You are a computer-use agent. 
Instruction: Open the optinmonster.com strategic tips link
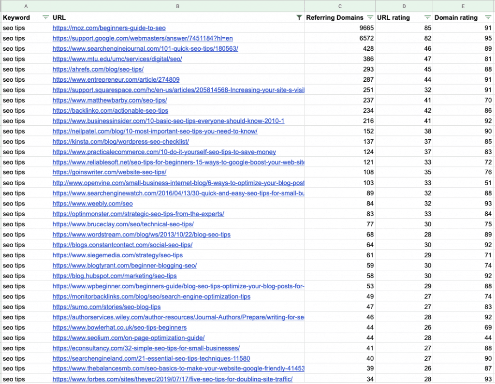pos(138,214)
